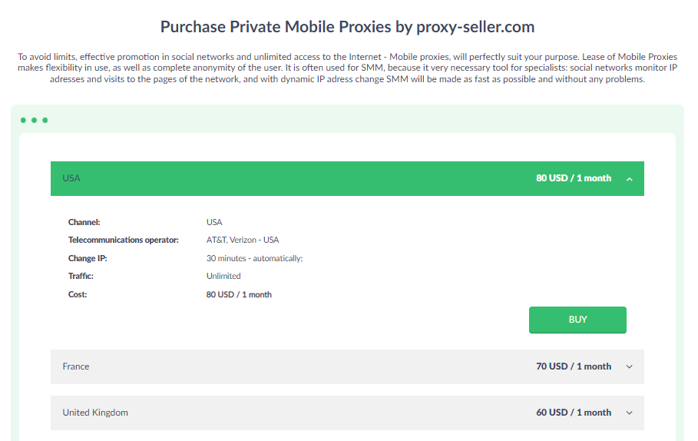Click the green BUY button
This screenshot has width=698, height=441.
click(x=577, y=320)
